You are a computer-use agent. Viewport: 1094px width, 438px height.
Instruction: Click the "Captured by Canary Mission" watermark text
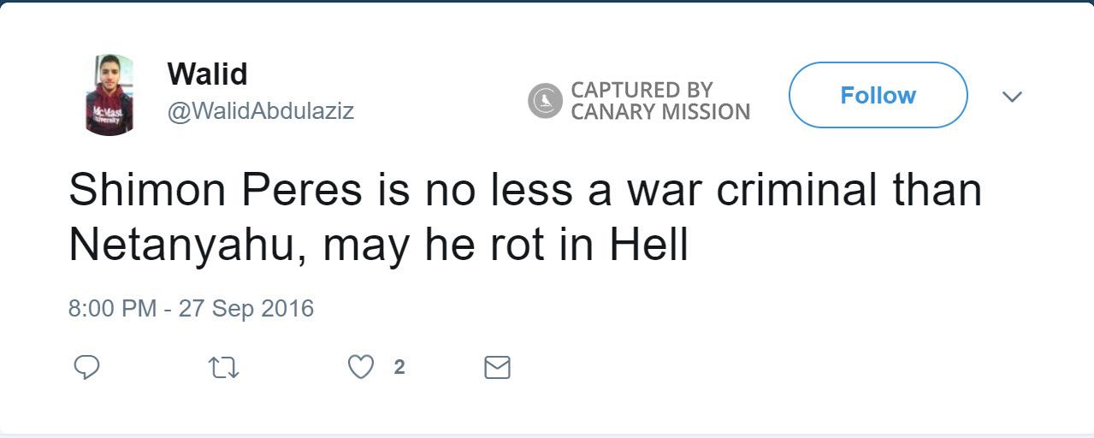(x=659, y=101)
